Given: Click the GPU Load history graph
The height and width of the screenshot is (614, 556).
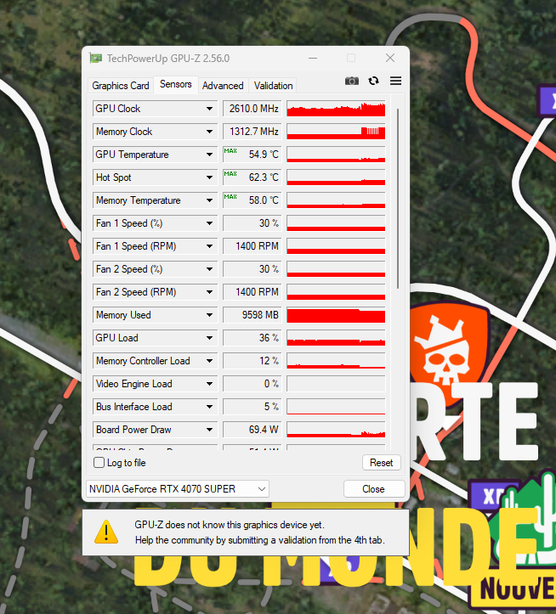Looking at the screenshot, I should tap(336, 337).
